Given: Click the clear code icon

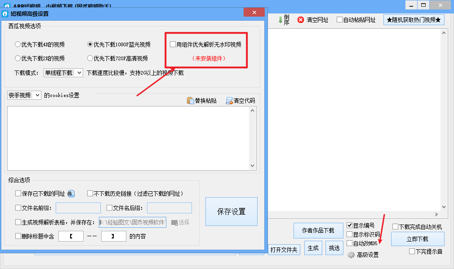Looking at the screenshot, I should [x=229, y=100].
